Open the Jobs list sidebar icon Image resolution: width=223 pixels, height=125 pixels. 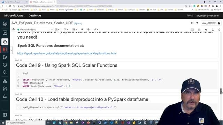click(x=5, y=96)
